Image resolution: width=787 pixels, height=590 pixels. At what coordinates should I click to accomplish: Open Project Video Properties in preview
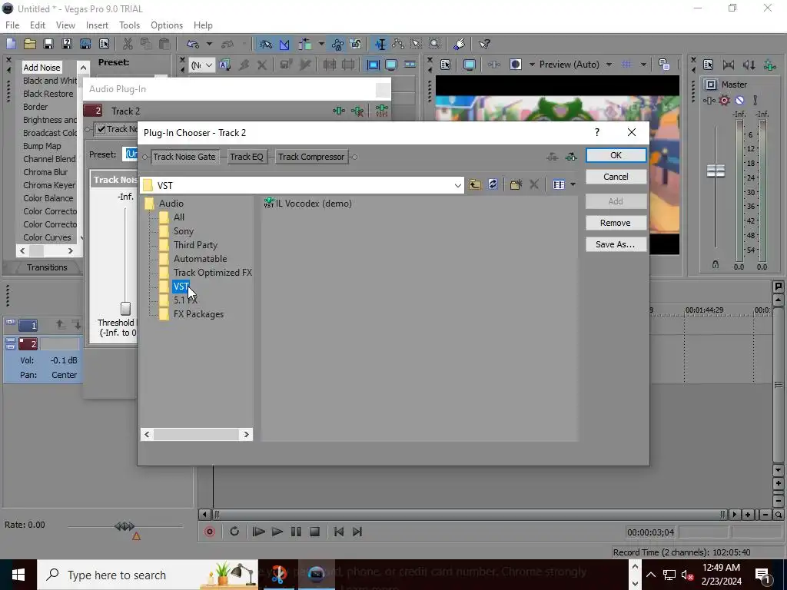445,65
